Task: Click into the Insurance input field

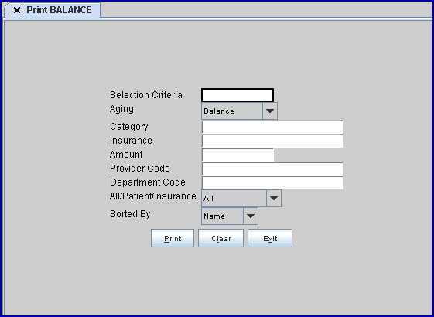Action: 272,141
